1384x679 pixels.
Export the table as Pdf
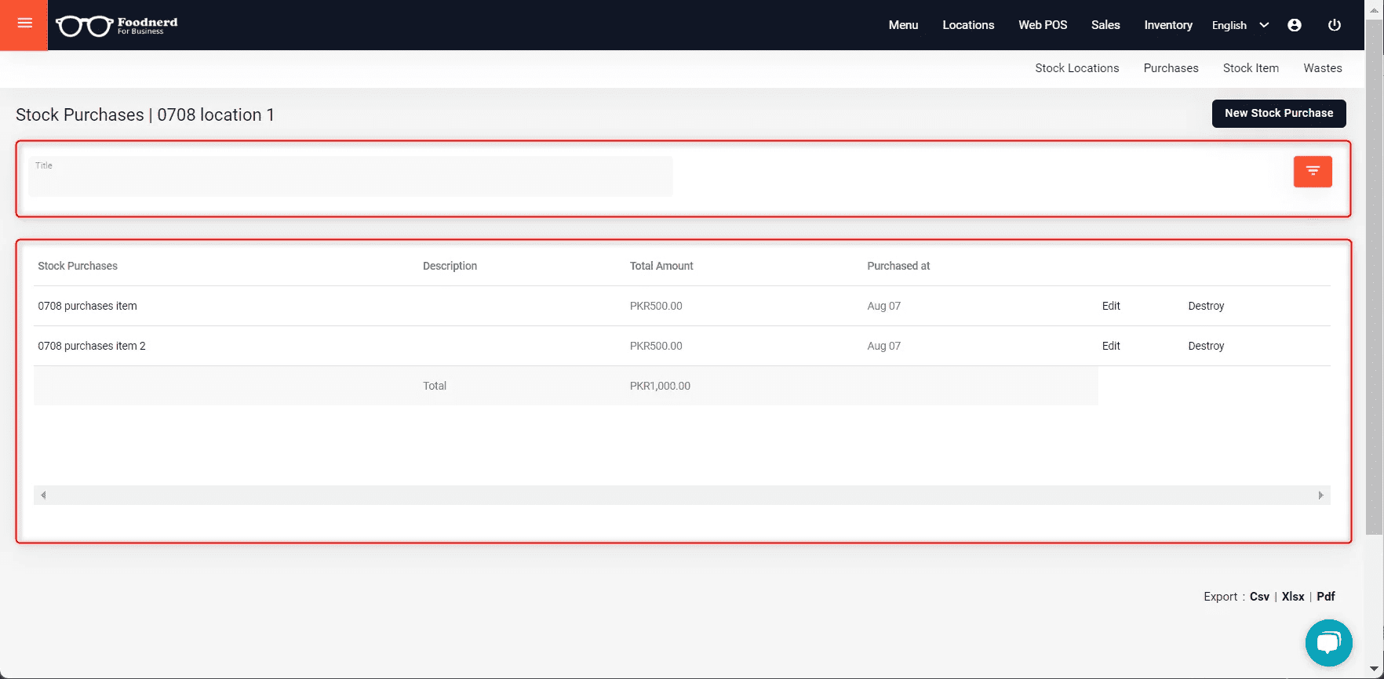point(1326,597)
